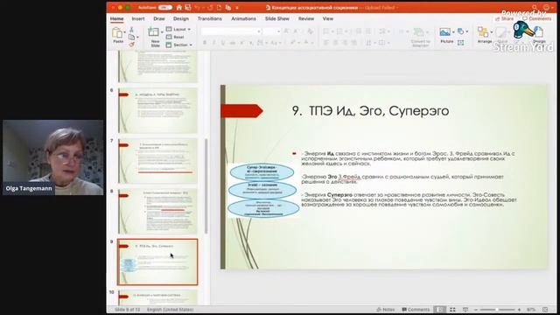Open the Design ribbon tab
560x315 pixels.
coord(181,18)
